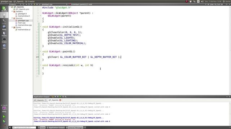
Task: Collapse the QT_OpenGL project tree
Action: click(10, 7)
